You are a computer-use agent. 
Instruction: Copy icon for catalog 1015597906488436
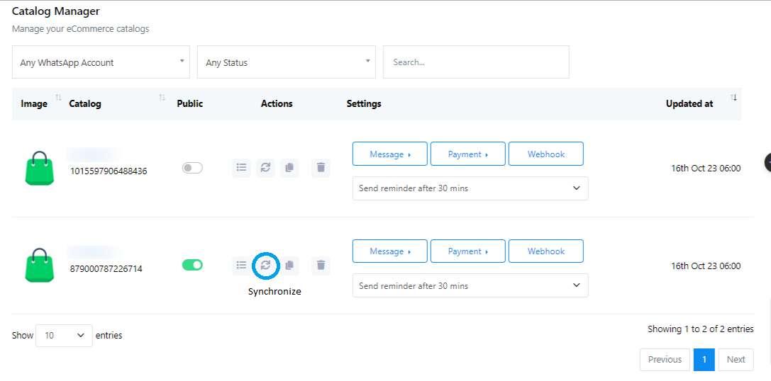(289, 168)
